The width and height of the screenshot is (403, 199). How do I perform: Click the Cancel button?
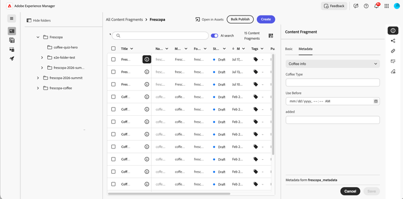point(350,191)
